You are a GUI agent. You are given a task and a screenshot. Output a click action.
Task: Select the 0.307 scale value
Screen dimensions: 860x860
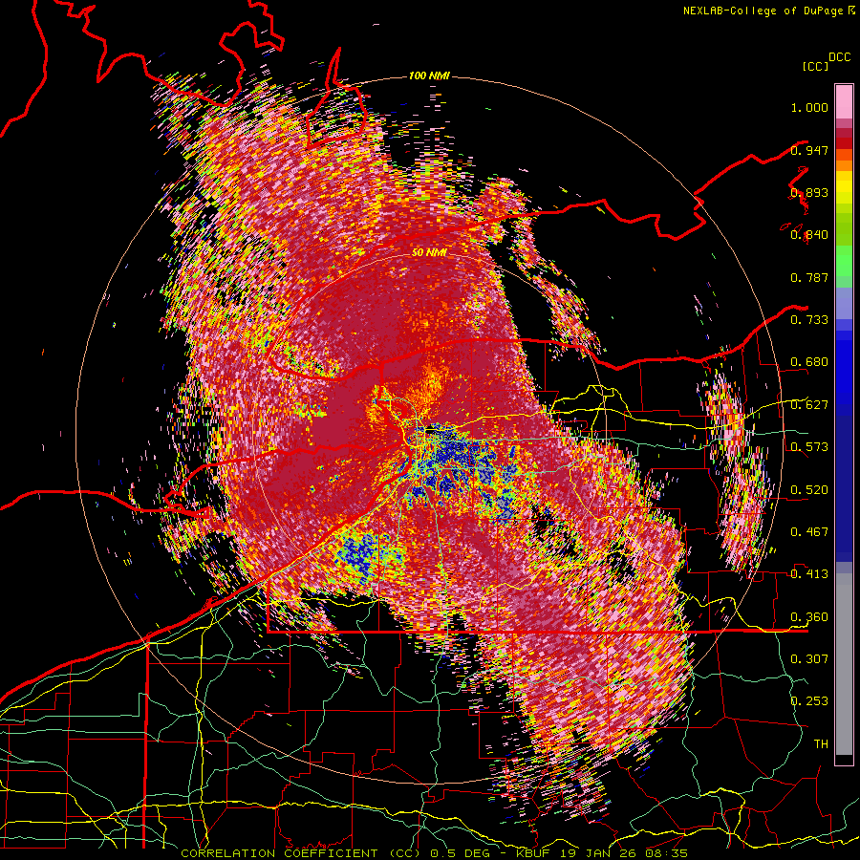(x=809, y=658)
